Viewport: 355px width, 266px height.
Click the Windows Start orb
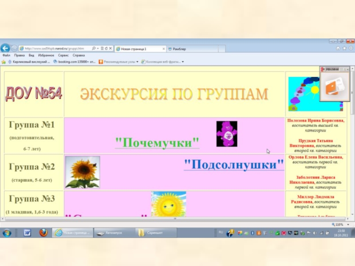(7, 233)
